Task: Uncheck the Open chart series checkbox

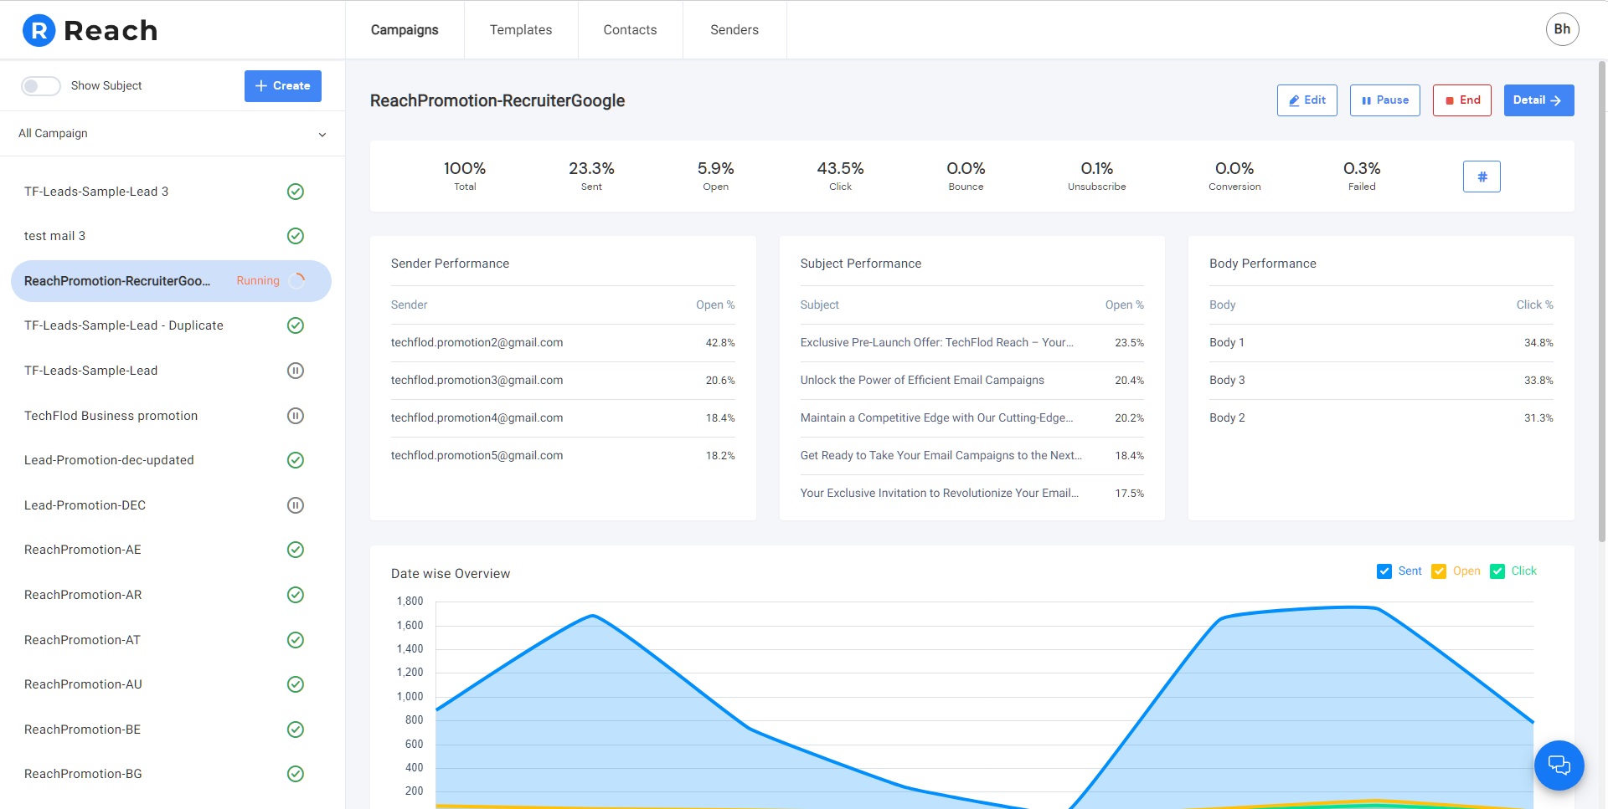Action: point(1439,571)
